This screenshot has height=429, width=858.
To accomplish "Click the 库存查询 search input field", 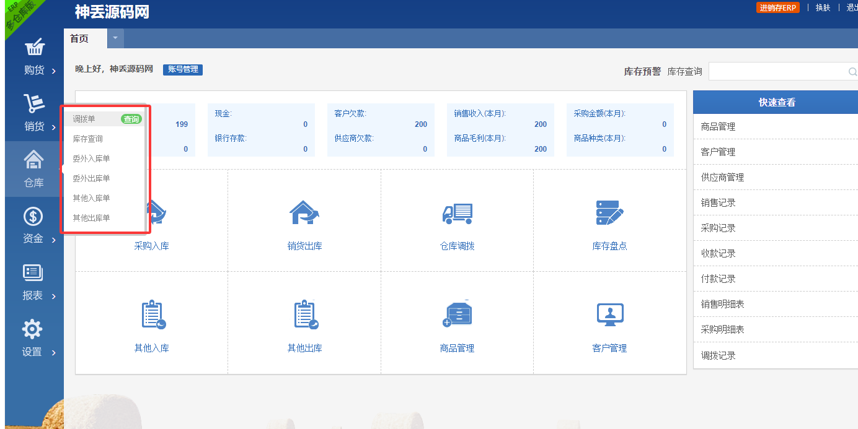I will (x=778, y=72).
